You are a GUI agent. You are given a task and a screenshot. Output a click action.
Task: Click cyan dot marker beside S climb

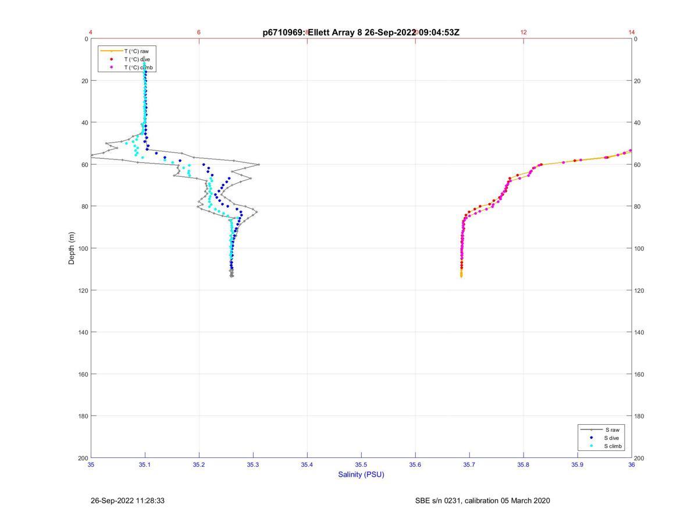coord(592,446)
